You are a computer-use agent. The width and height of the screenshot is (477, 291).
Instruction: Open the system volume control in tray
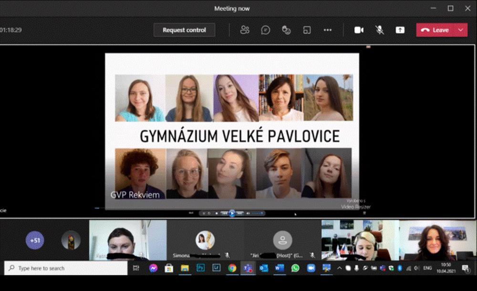[x=417, y=268]
